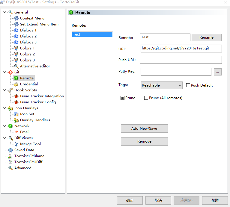The height and width of the screenshot is (207, 230).
Task: Click the Colors 2 palette icon
Action: point(16,54)
